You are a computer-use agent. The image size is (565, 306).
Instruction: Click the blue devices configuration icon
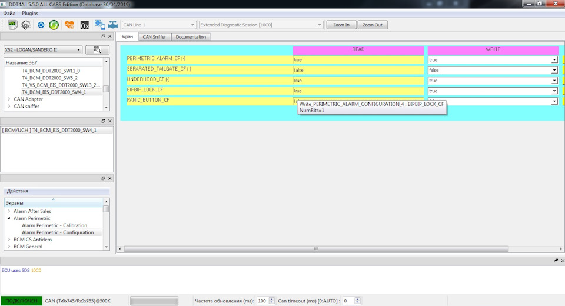click(x=100, y=25)
